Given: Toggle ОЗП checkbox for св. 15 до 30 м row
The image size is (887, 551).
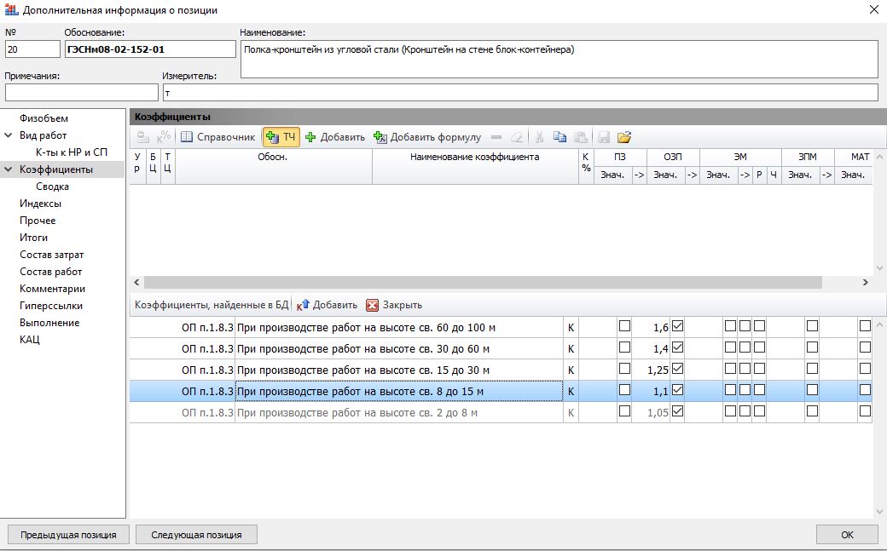Looking at the screenshot, I should click(x=677, y=369).
